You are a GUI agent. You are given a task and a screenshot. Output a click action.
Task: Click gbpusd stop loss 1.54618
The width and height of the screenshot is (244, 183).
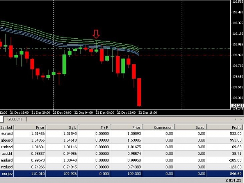coord(70,140)
